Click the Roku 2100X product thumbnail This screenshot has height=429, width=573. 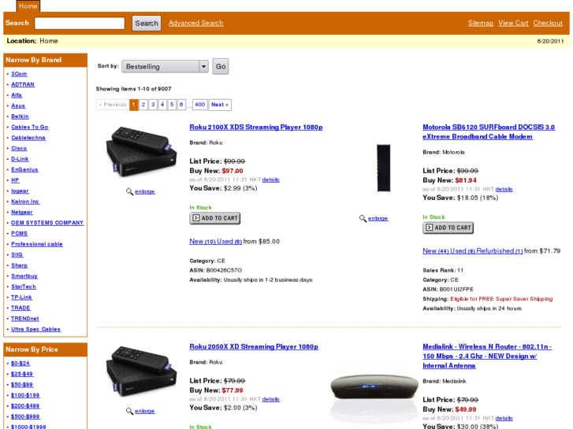click(x=141, y=151)
